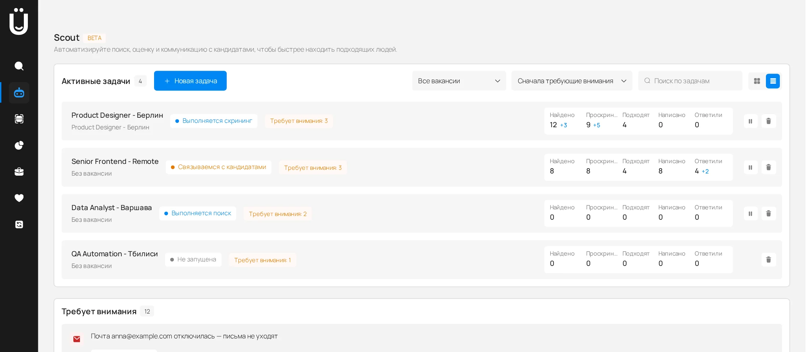Click the Связываемся с кандидатами status badge
Viewport: 807px width, 352px height.
(x=219, y=167)
